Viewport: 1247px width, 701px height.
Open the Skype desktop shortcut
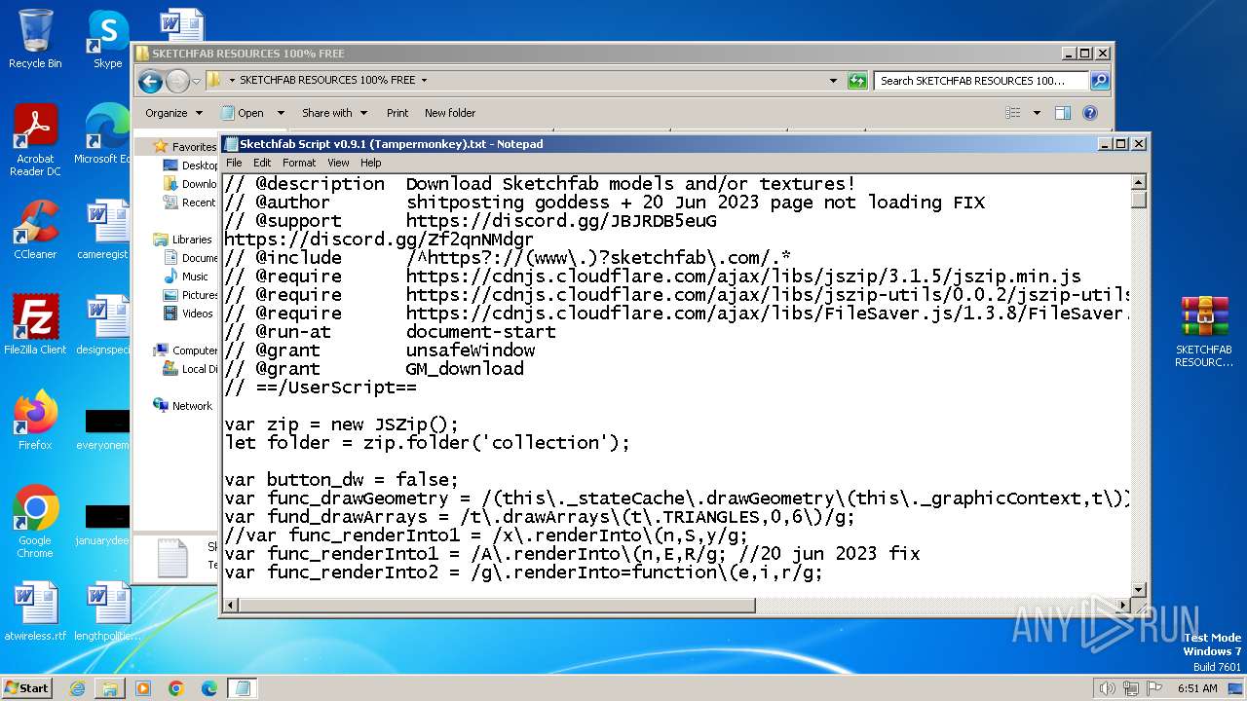(x=107, y=39)
